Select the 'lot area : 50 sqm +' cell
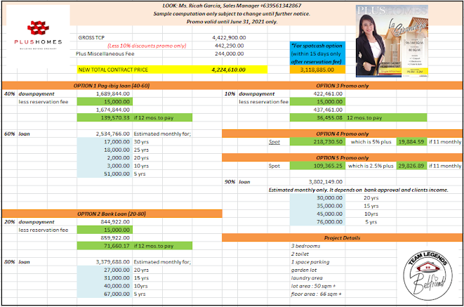Image resolution: width=464 pixels, height=307 pixels. point(313,286)
